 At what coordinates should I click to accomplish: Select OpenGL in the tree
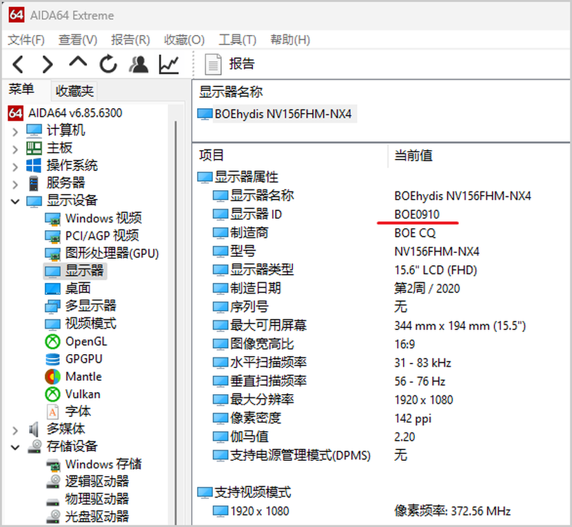(86, 341)
